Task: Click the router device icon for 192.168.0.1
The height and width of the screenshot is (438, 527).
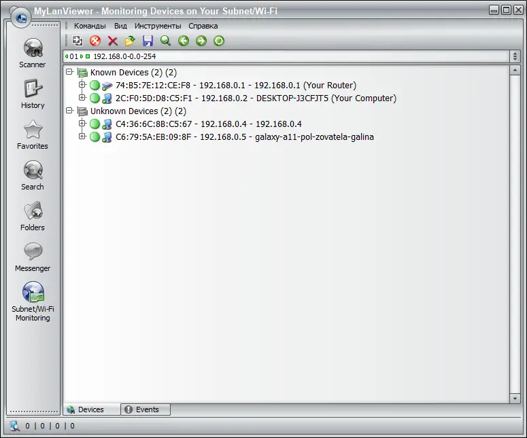Action: click(x=107, y=86)
